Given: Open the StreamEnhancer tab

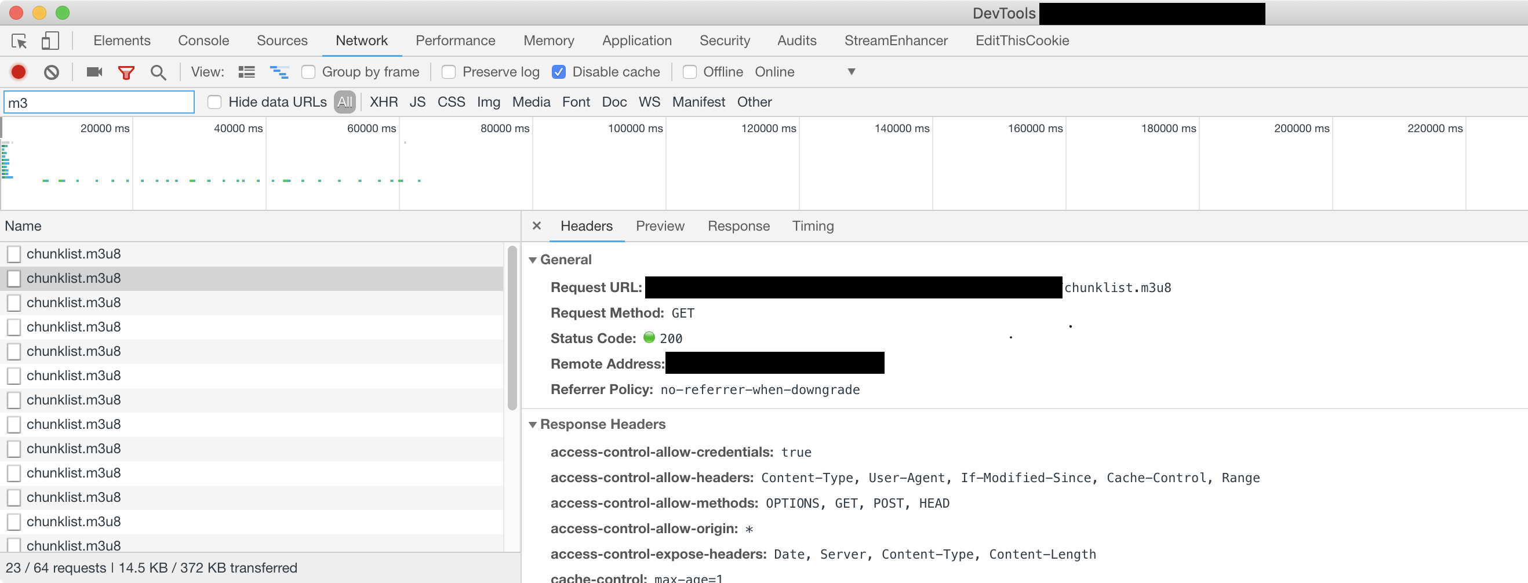Looking at the screenshot, I should pos(896,41).
